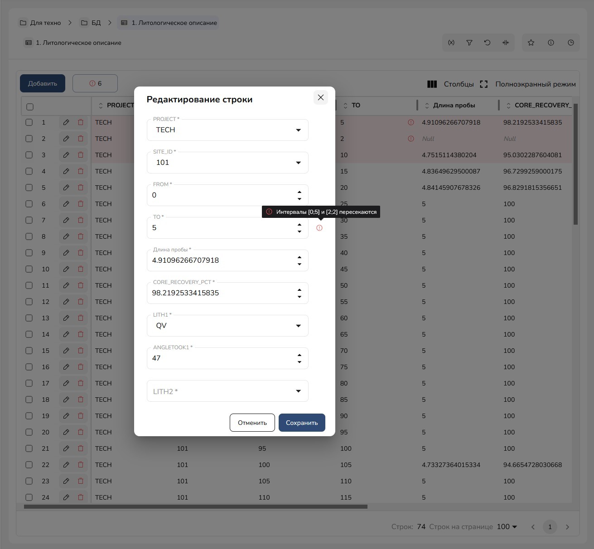Open the history clock icon in the toolbar
The width and height of the screenshot is (594, 549).
(571, 43)
